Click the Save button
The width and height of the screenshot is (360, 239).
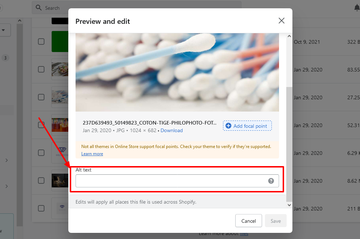click(275, 221)
